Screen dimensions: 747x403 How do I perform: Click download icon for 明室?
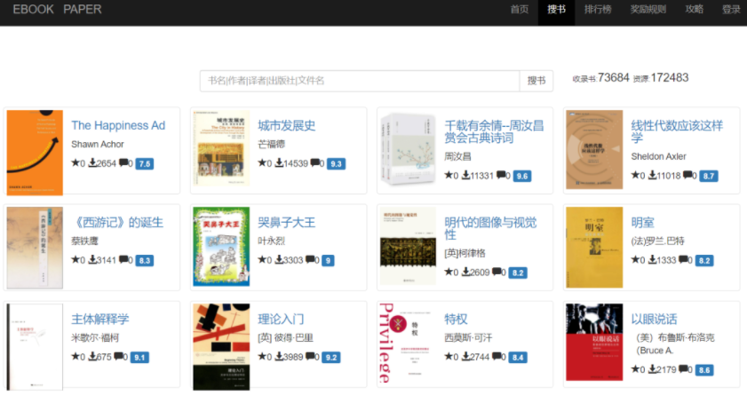652,260
